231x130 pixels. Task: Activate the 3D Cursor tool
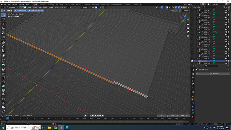[x=3, y=19]
